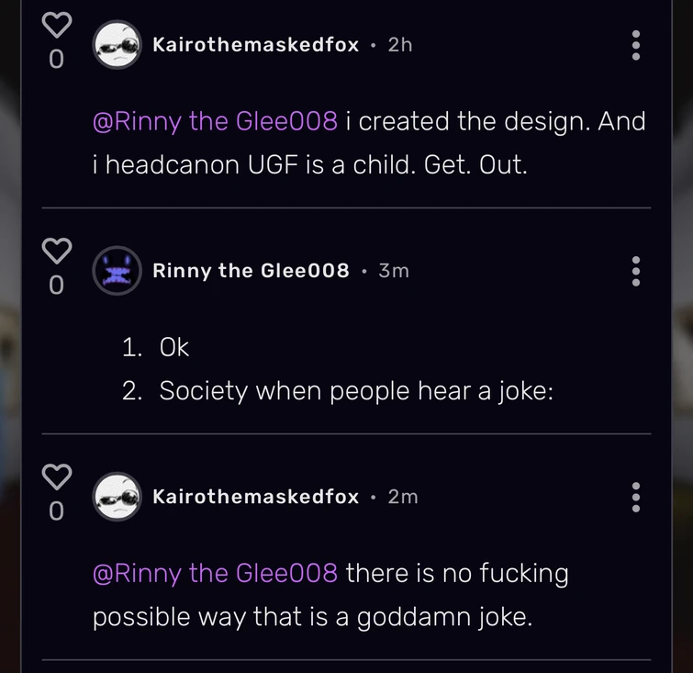Screen dimensions: 693x673
Task: Open three-dot options for the 2h comment
Action: [636, 45]
